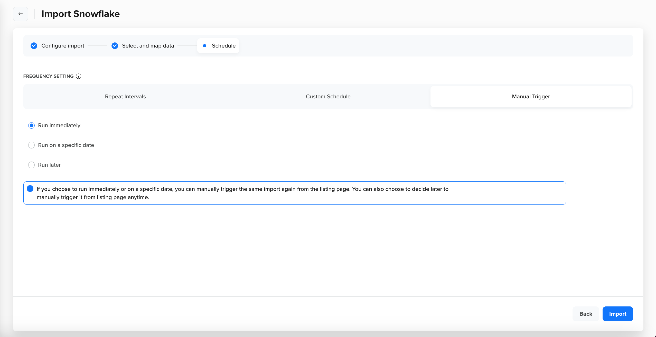Click the FREQUENCY SETTING heading text
The height and width of the screenshot is (337, 656).
click(48, 76)
